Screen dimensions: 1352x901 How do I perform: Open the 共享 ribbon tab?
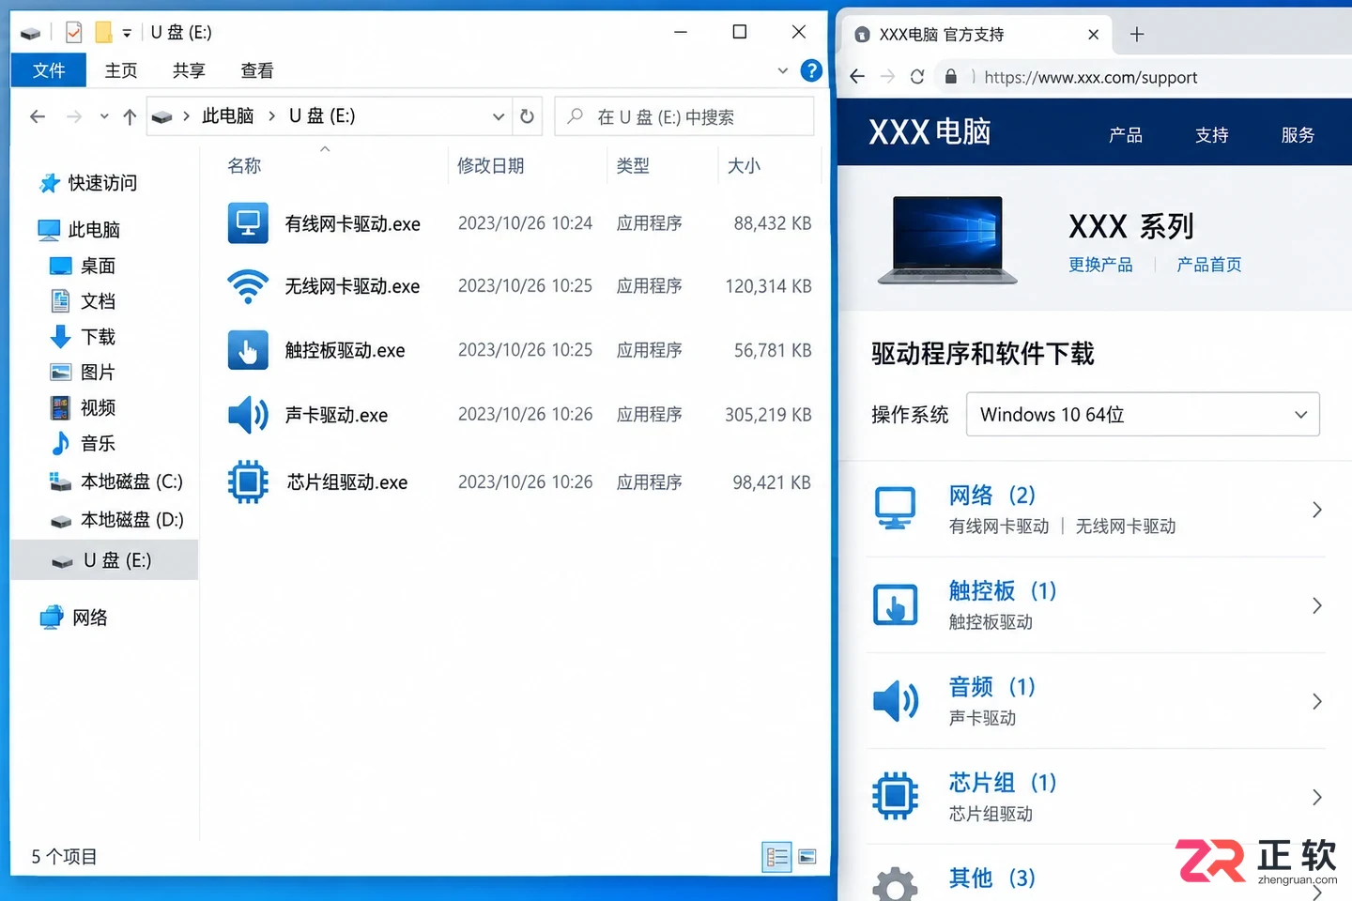[189, 70]
